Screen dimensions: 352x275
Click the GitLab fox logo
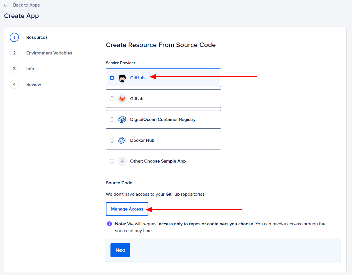click(x=122, y=99)
